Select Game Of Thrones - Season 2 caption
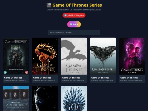This screenshot has width=148, height=111. [x=44, y=81]
